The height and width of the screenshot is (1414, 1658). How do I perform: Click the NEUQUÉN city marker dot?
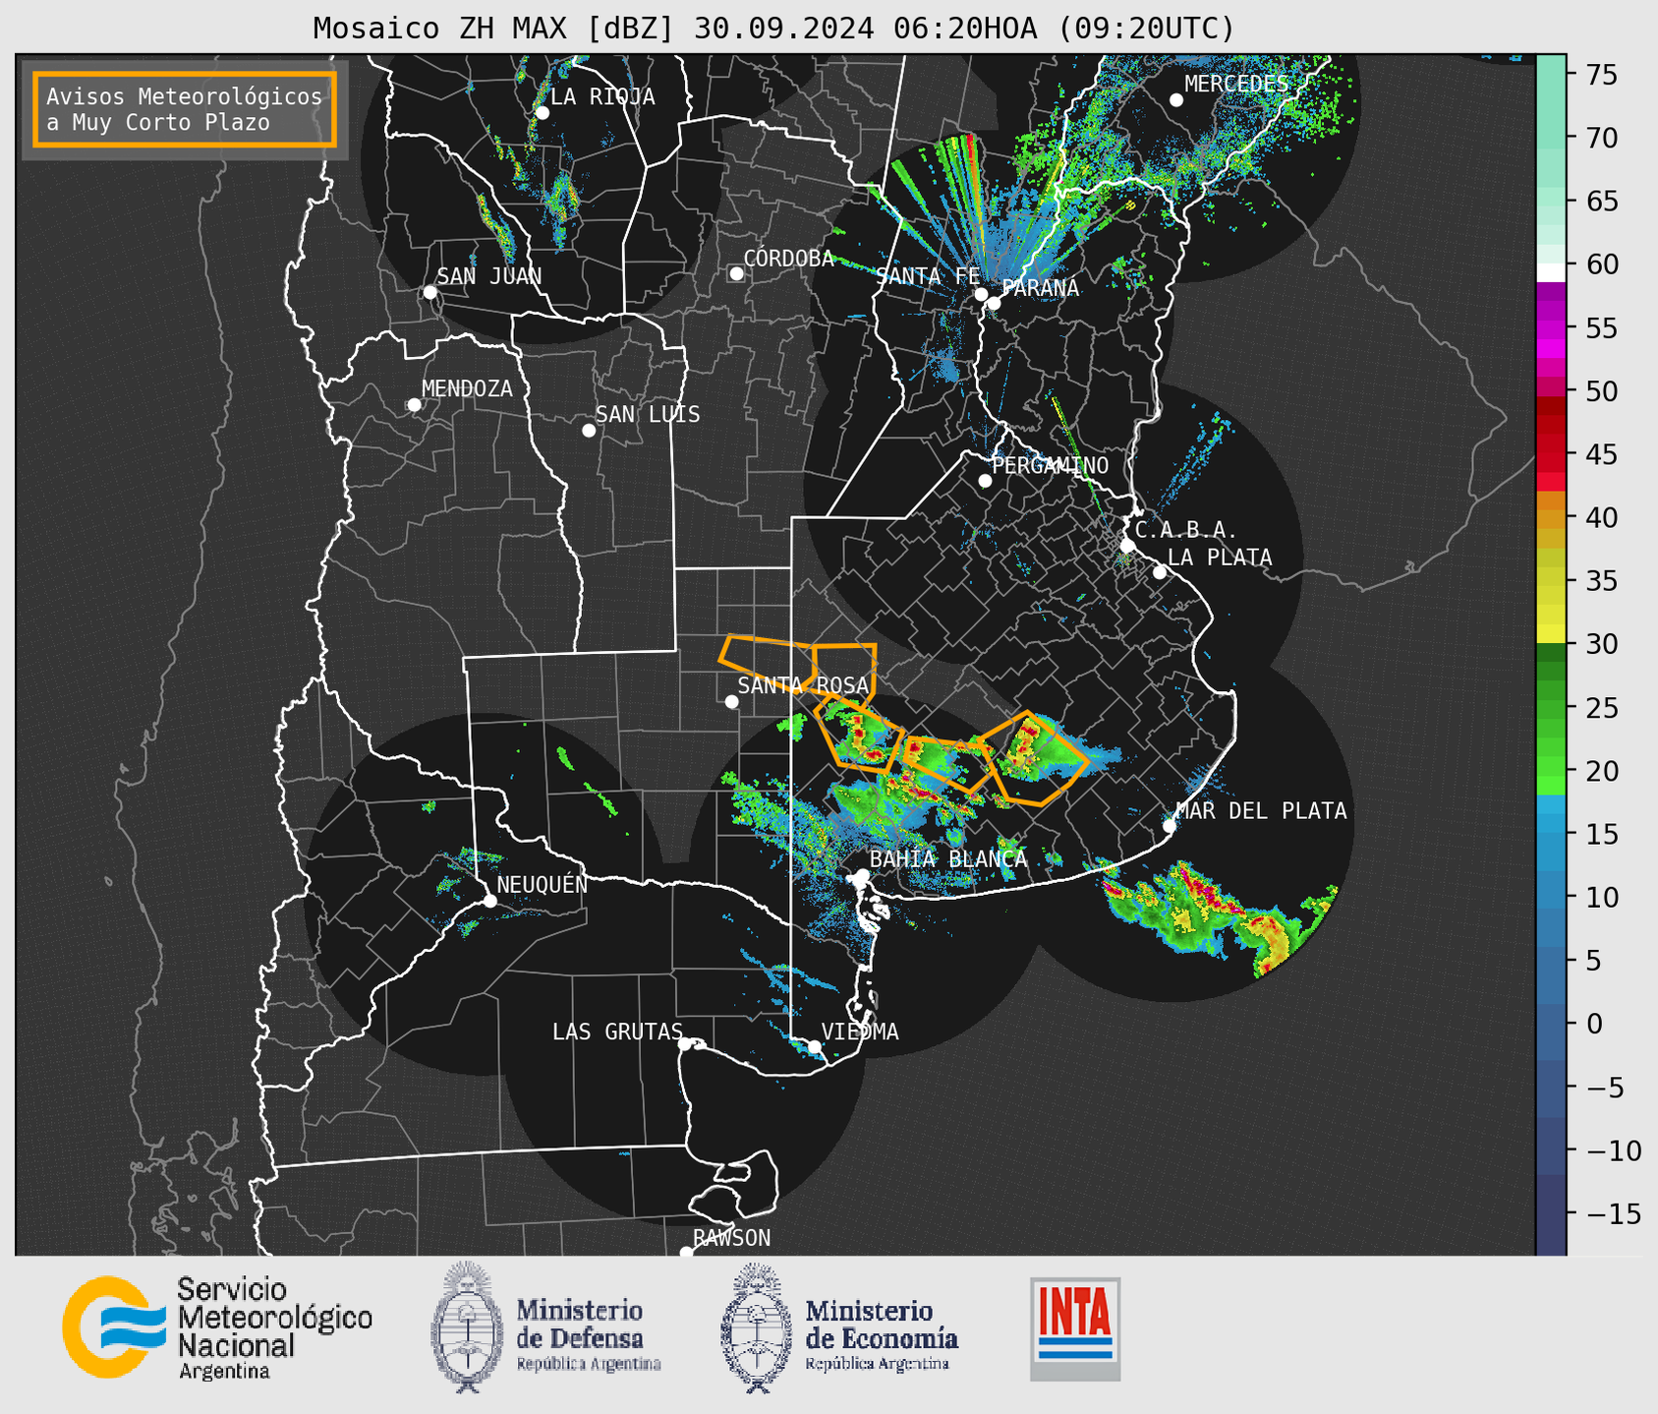tap(489, 901)
